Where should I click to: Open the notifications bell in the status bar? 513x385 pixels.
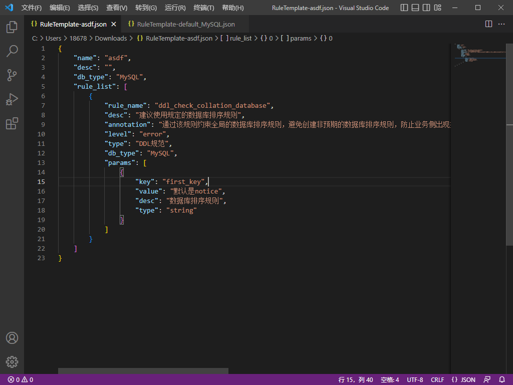[x=502, y=380]
